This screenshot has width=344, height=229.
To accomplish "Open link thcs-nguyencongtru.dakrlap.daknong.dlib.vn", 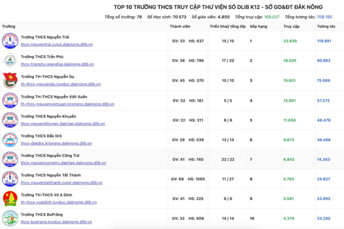I will pyautogui.click(x=63, y=163).
